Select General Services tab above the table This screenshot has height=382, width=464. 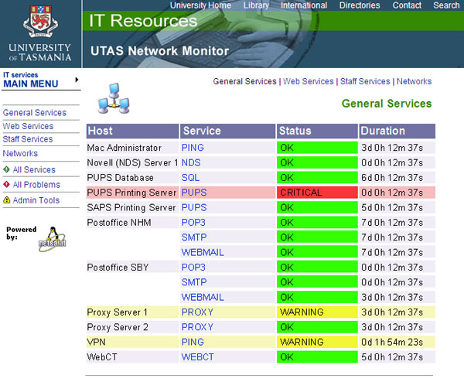(244, 81)
